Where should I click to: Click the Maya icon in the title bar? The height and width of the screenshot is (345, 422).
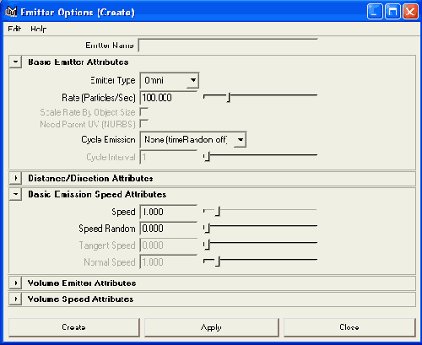coord(11,12)
